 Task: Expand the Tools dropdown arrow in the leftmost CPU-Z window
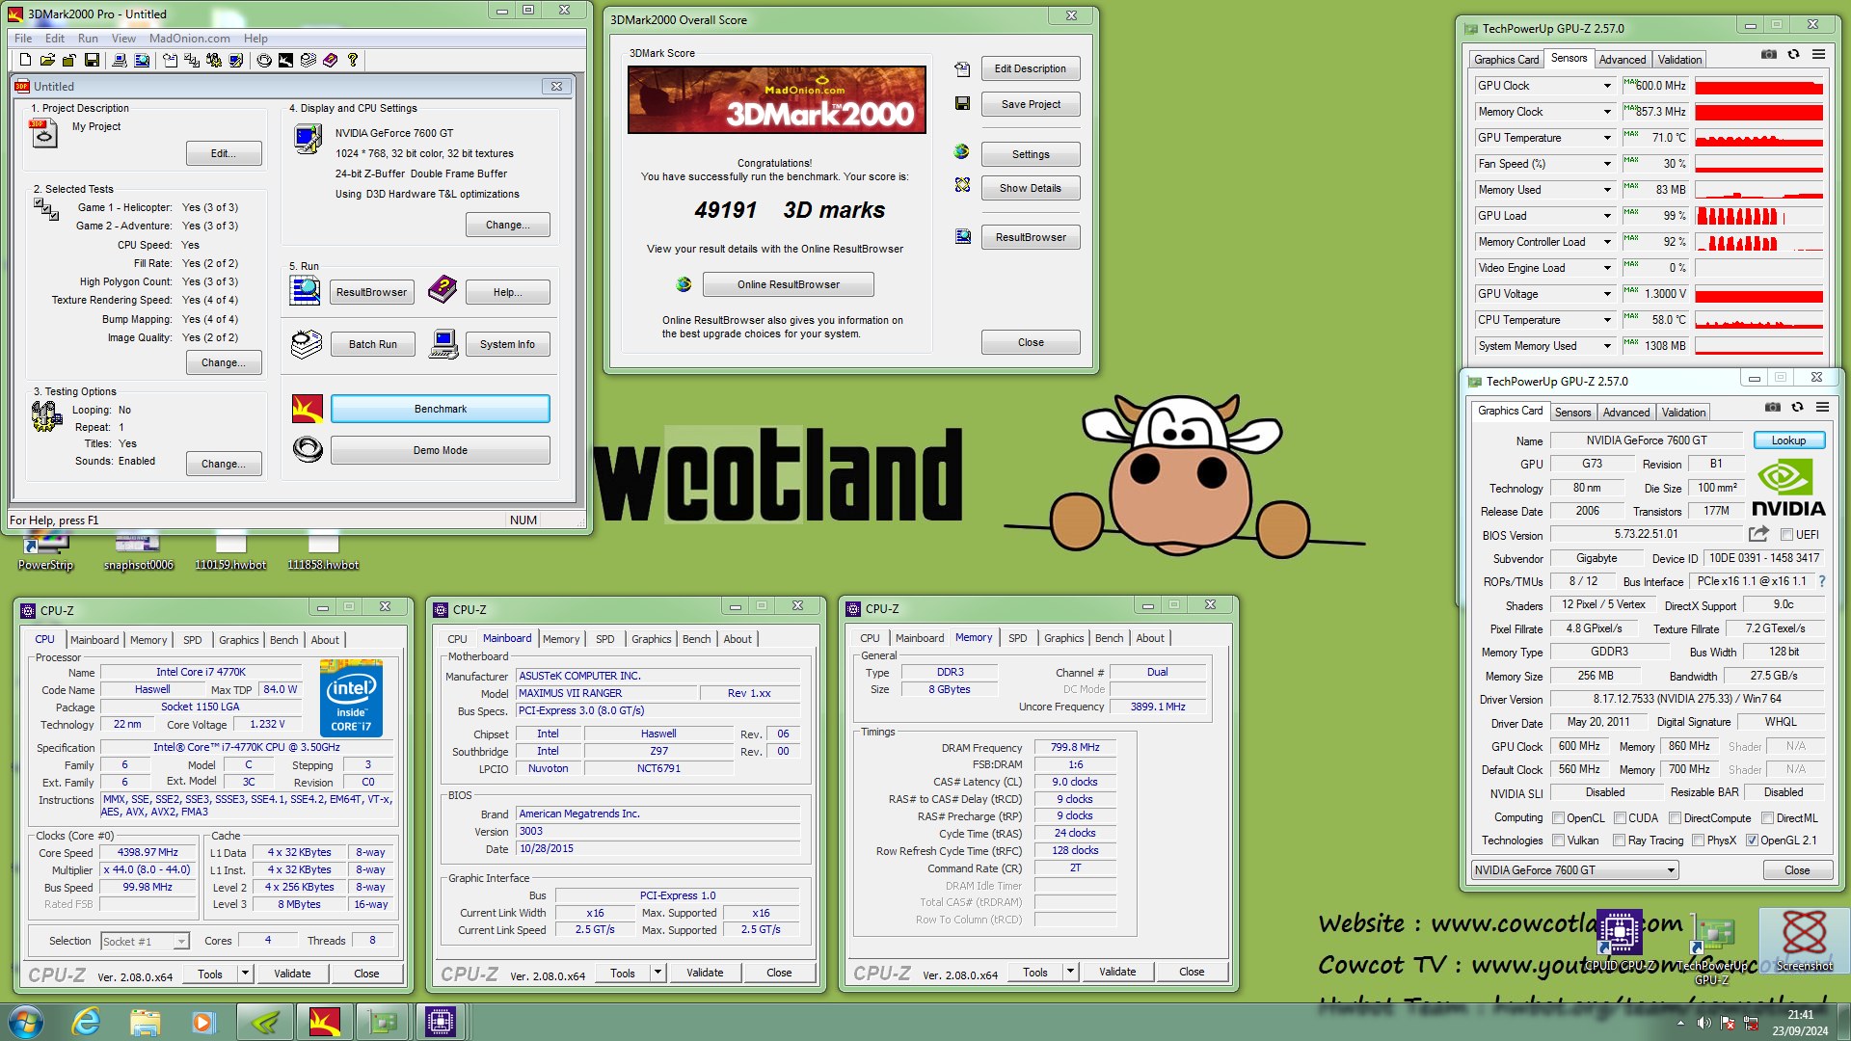[x=246, y=974]
